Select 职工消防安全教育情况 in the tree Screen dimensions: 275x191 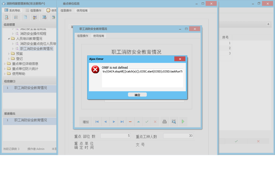tap(37, 49)
